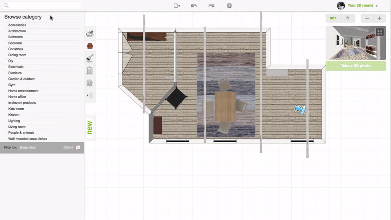Open the Bedroom category
The image size is (391, 220).
tap(15, 43)
